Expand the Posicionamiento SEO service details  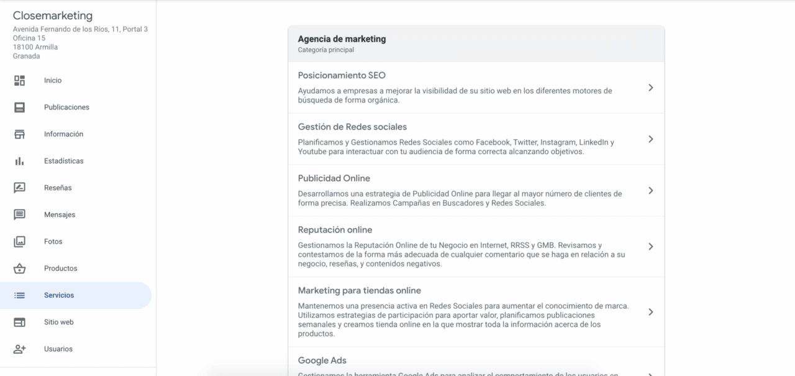tap(651, 88)
